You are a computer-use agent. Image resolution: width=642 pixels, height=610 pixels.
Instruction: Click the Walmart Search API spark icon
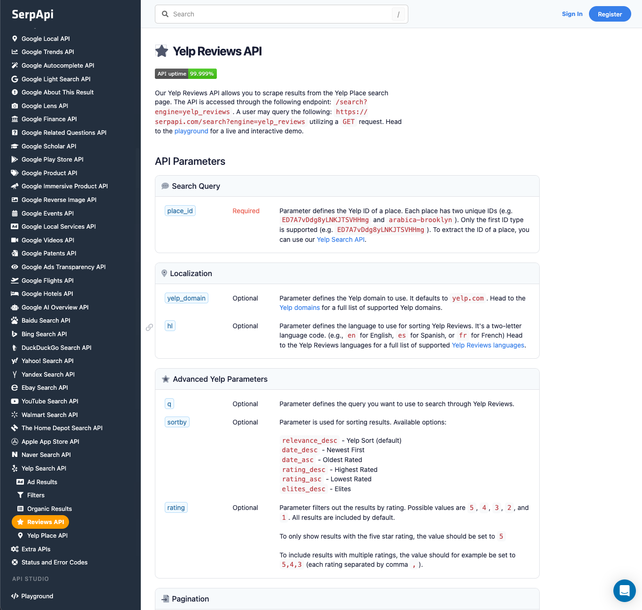point(15,415)
